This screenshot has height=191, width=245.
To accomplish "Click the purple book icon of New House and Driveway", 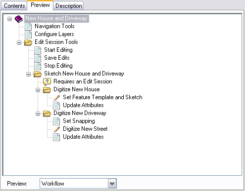I will [19, 19].
